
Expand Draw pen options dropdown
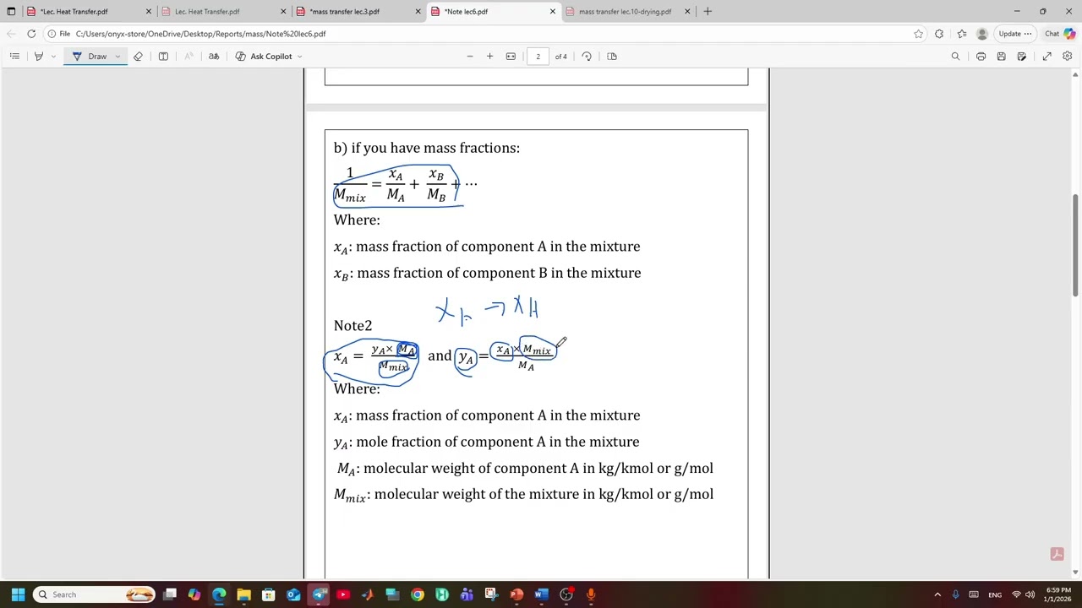(x=117, y=57)
